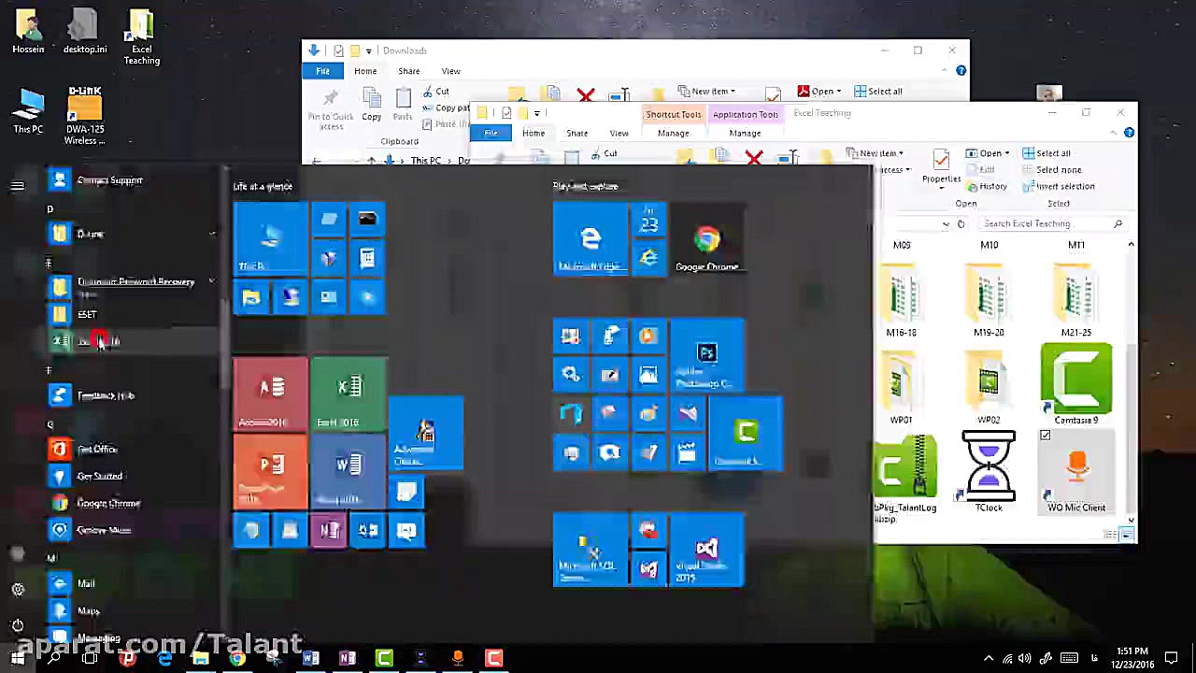Expand Open dropdown in Downloads window ribbon
Screen dimensions: 1196x673
(x=838, y=92)
